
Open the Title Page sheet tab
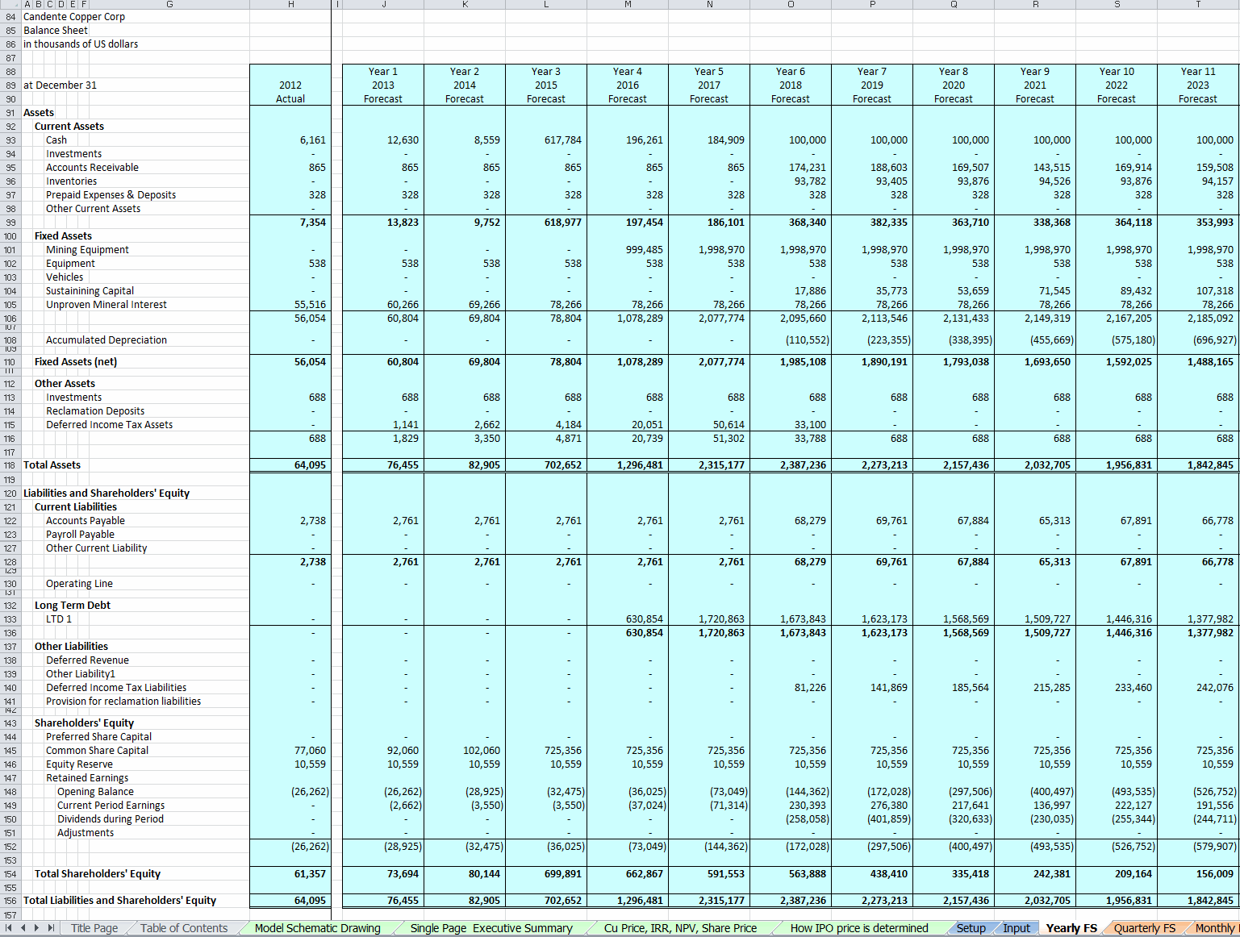[94, 928]
